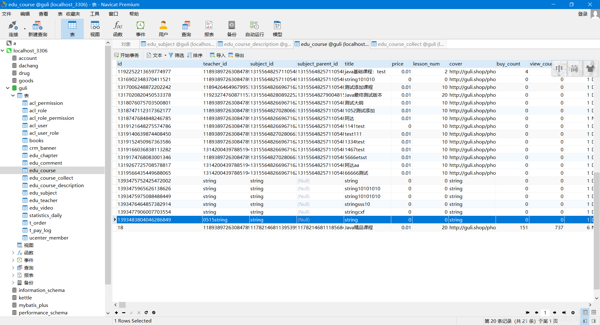Open the 模型 (Model) toolbar icon

click(x=277, y=29)
